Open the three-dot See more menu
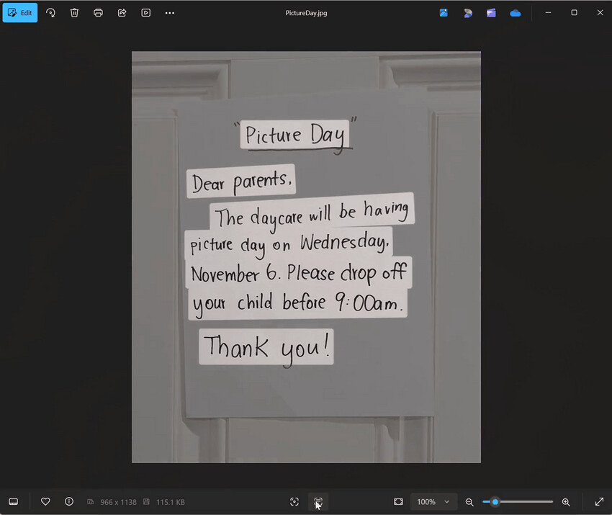The image size is (612, 515). (169, 13)
